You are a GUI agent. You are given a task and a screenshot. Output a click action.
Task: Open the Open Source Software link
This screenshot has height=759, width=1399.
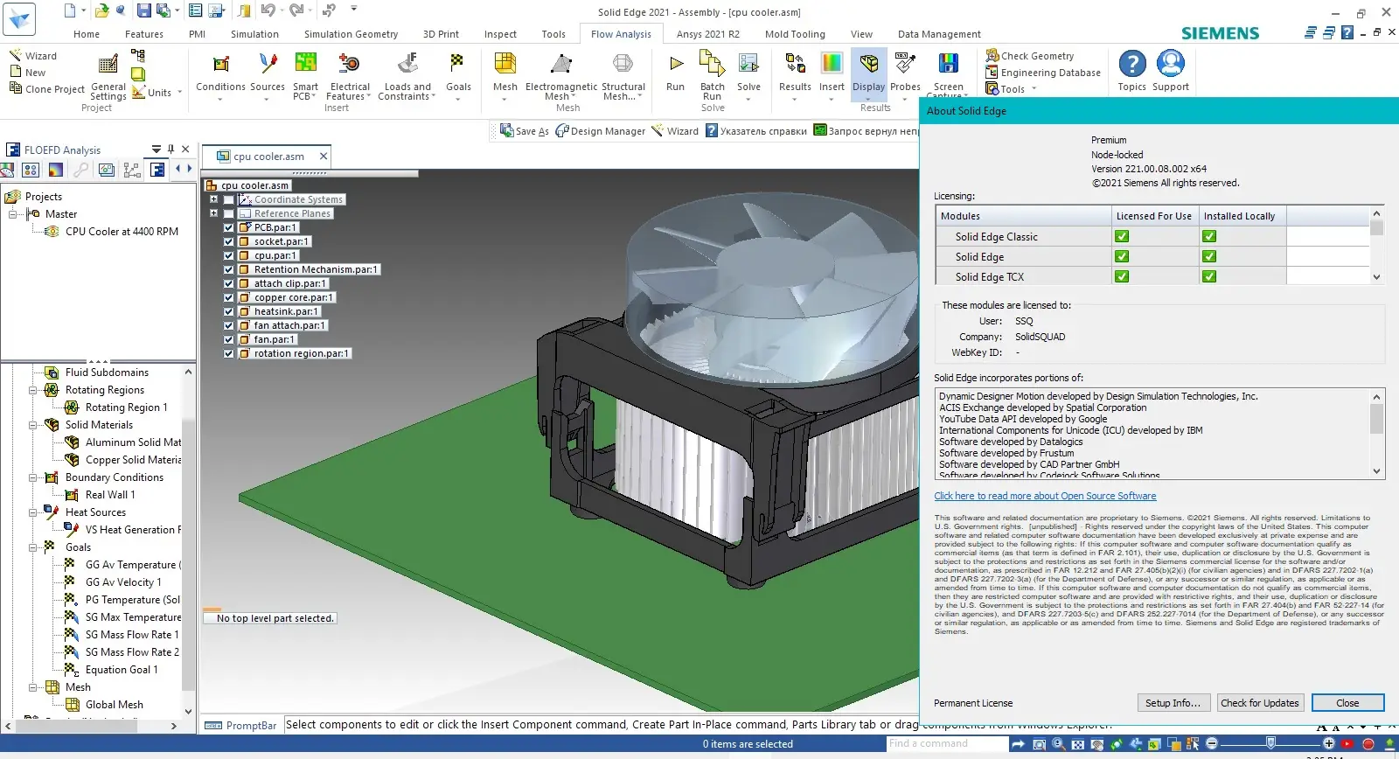pyautogui.click(x=1045, y=496)
